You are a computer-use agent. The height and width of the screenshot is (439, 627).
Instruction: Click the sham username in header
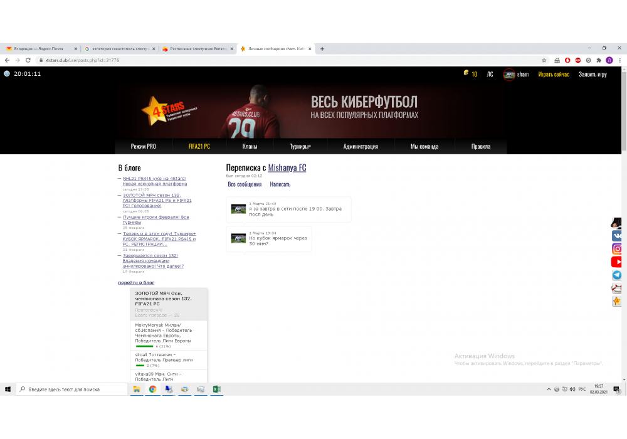(x=523, y=75)
